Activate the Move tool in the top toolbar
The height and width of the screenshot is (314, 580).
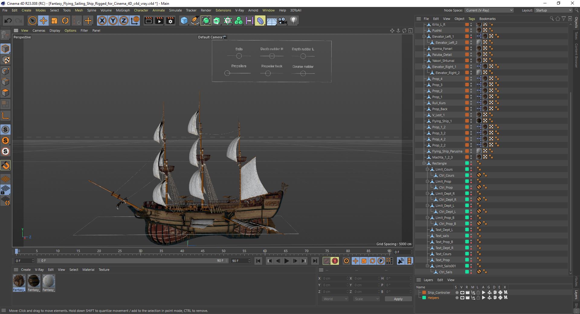43,21
